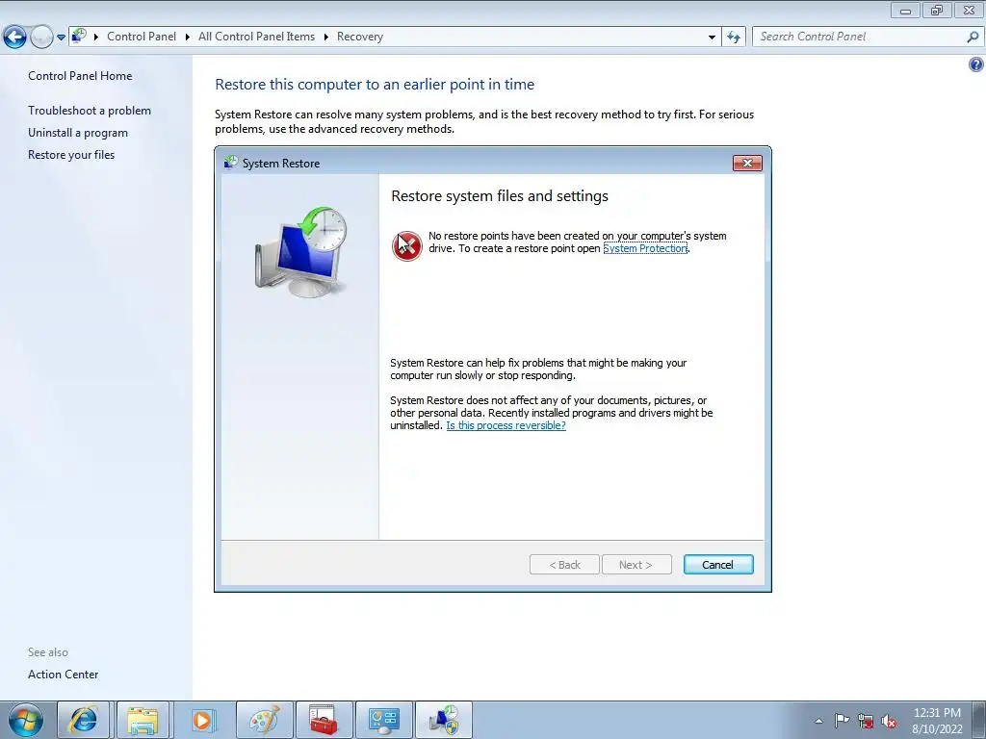This screenshot has height=739, width=986.
Task: Click the search magnifier icon
Action: point(973,37)
